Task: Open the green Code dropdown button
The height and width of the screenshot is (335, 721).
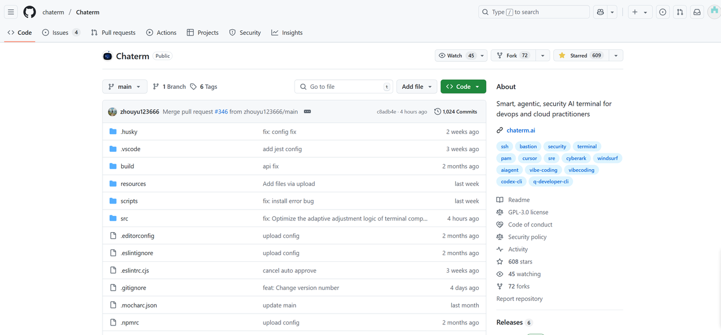Action: (463, 87)
